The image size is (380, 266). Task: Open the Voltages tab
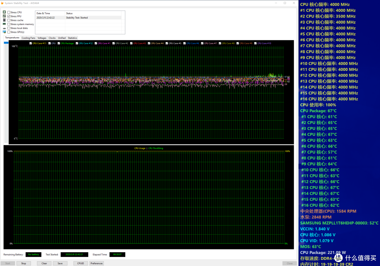click(x=42, y=38)
